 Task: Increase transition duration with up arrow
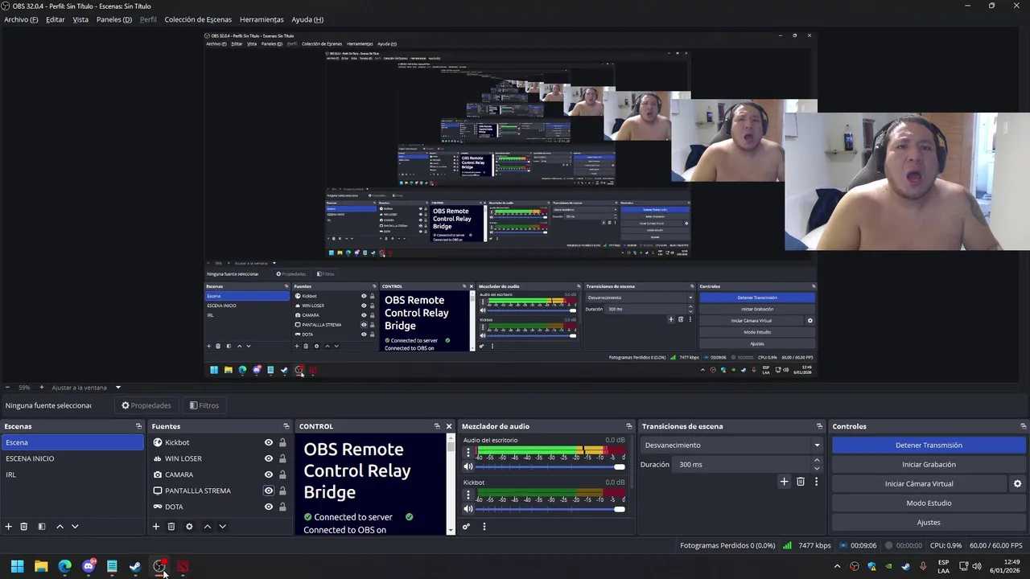[817, 461]
